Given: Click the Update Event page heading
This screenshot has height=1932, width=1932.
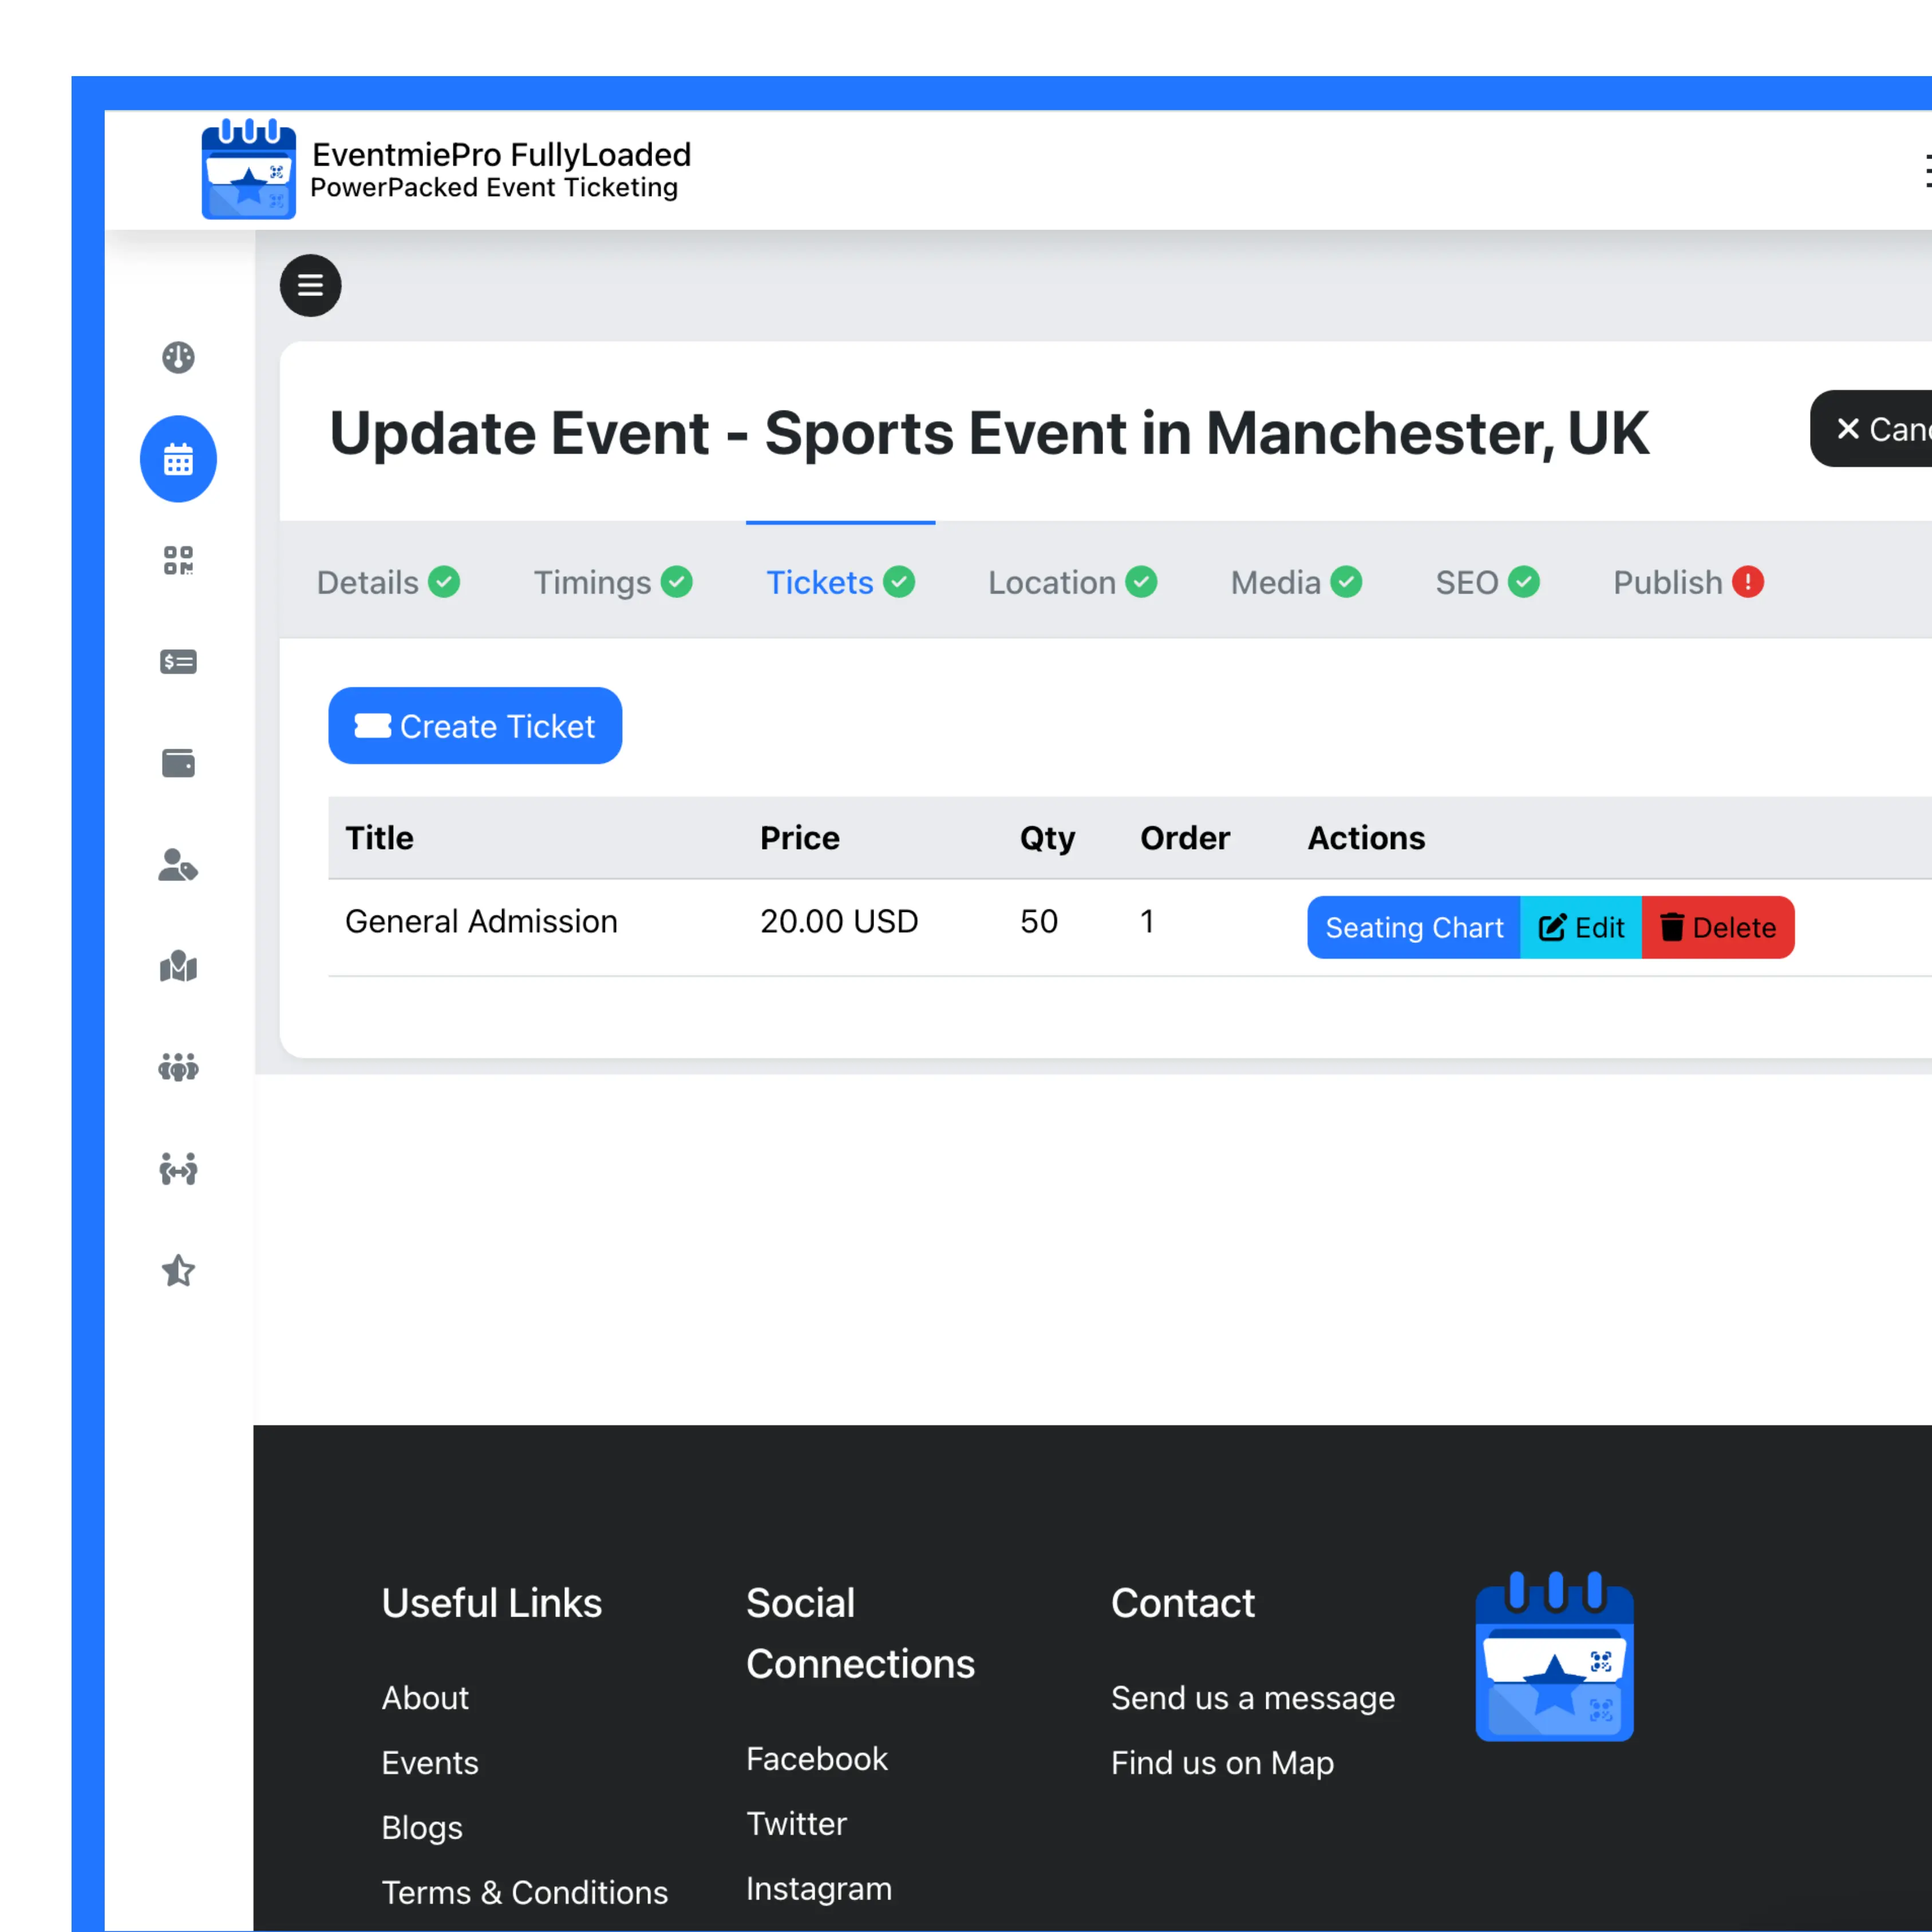Looking at the screenshot, I should (x=989, y=434).
